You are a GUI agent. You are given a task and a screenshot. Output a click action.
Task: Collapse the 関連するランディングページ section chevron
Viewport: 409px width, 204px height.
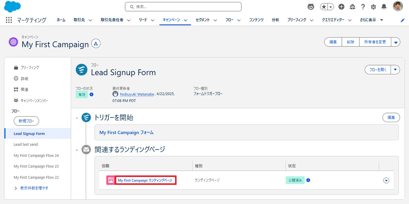(77, 149)
